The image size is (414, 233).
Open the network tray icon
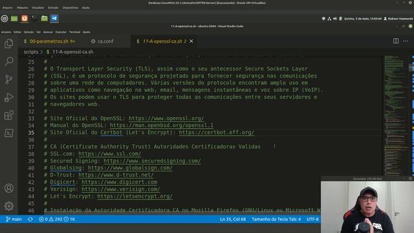tap(329, 19)
